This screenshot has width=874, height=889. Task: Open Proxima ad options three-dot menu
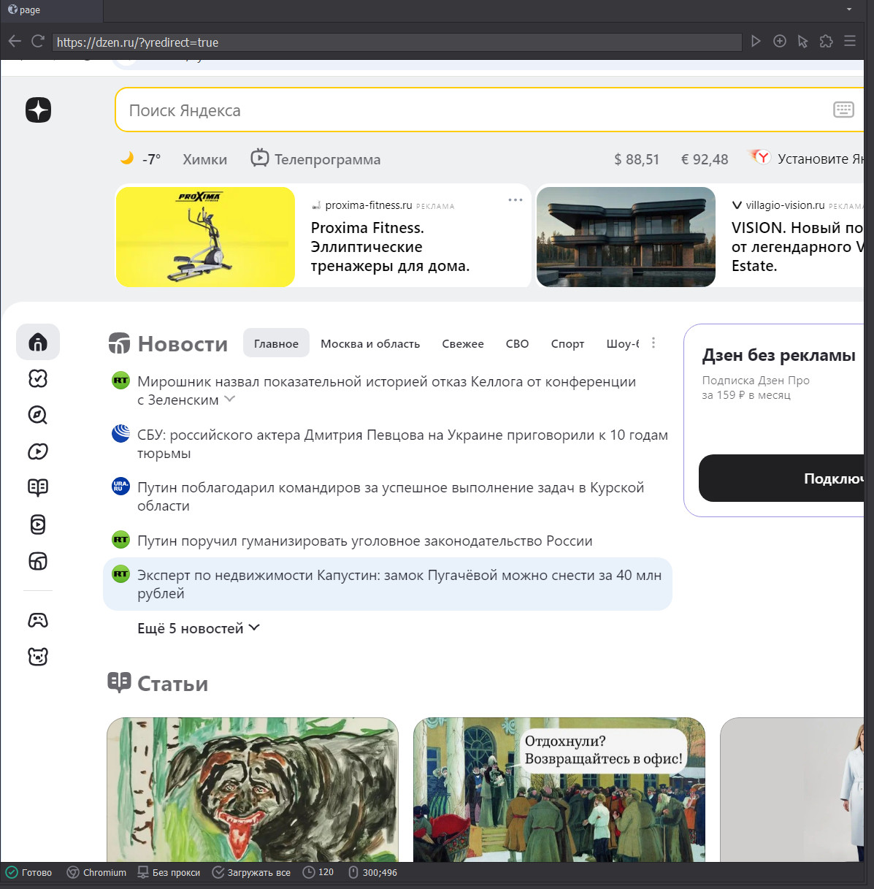coord(515,199)
